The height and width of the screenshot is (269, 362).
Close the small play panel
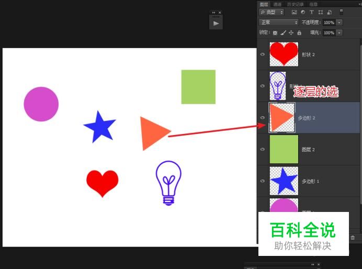[x=220, y=13]
